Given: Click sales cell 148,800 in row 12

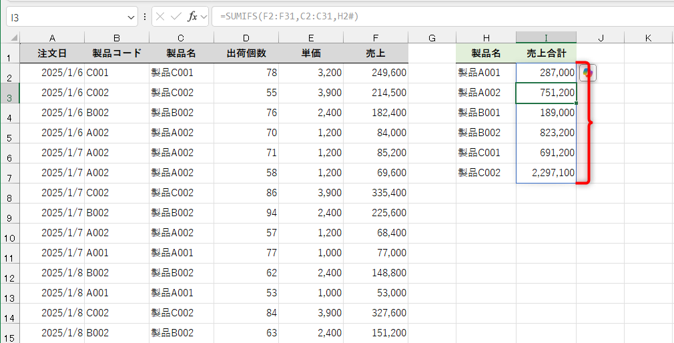Looking at the screenshot, I should (376, 273).
